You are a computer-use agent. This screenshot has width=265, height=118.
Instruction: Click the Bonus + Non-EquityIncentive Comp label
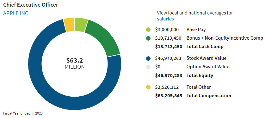[x=225, y=38]
